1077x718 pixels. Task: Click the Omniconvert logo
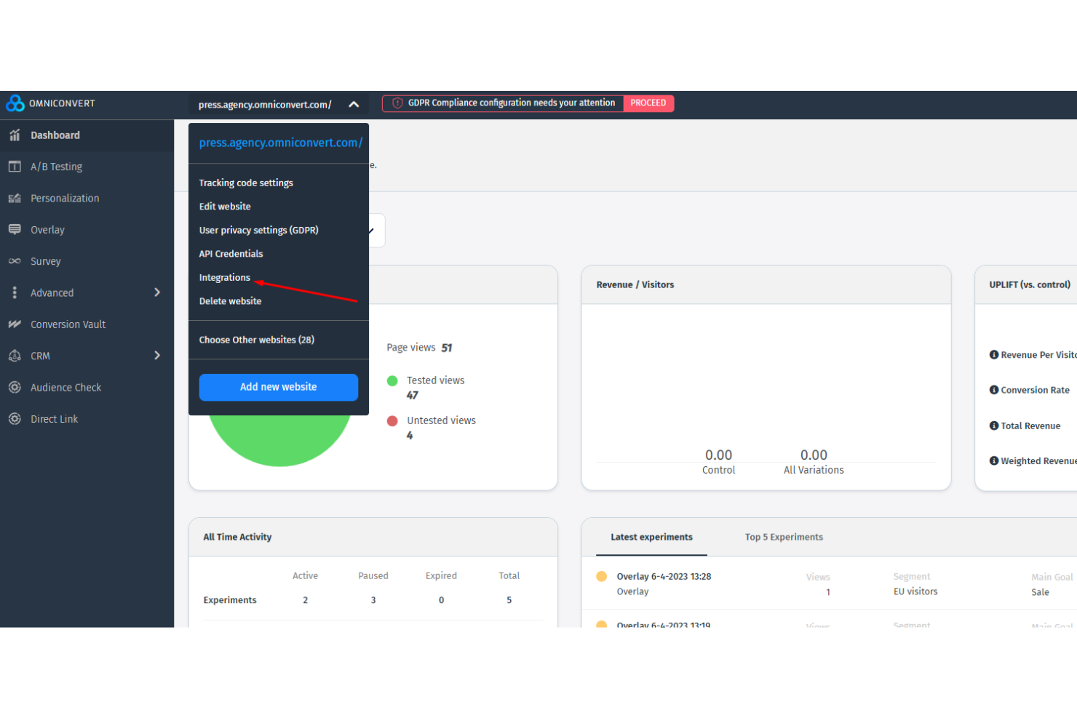[x=51, y=103]
